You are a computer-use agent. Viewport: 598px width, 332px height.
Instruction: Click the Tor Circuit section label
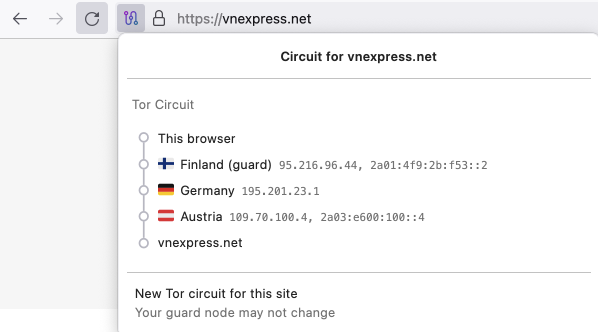pos(163,104)
